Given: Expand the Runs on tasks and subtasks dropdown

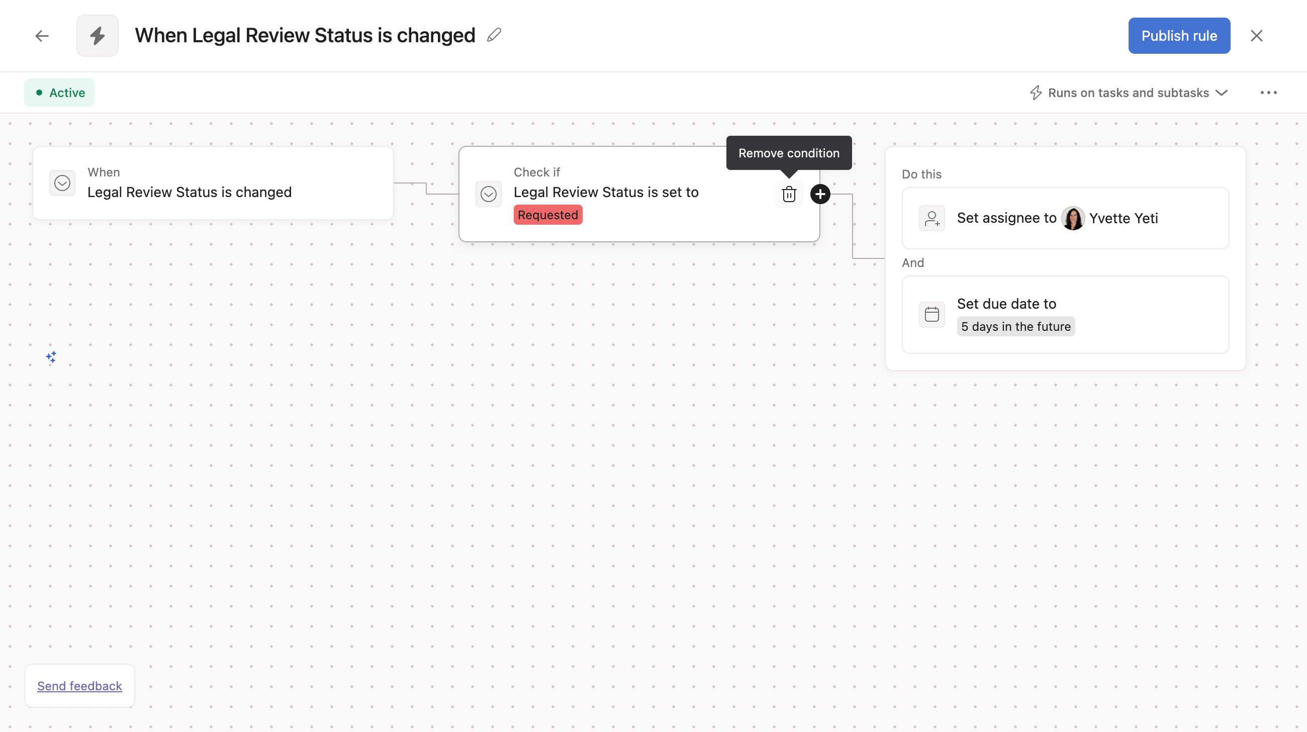Looking at the screenshot, I should coord(1129,93).
